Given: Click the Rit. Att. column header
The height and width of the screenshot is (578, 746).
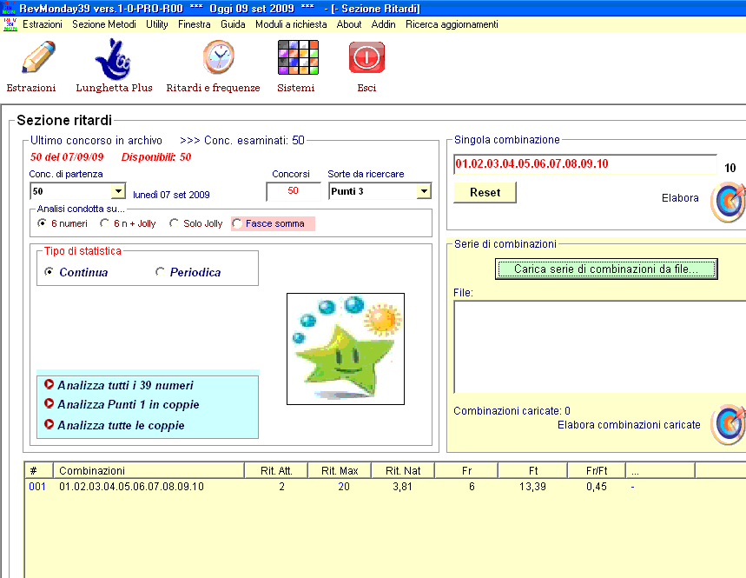Looking at the screenshot, I should 276,471.
